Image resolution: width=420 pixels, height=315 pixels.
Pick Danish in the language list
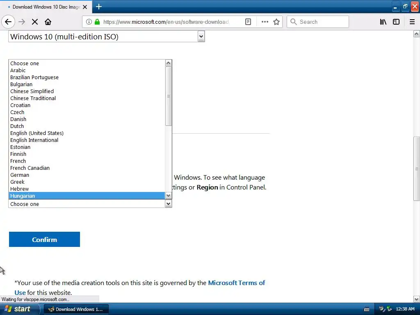87,119
